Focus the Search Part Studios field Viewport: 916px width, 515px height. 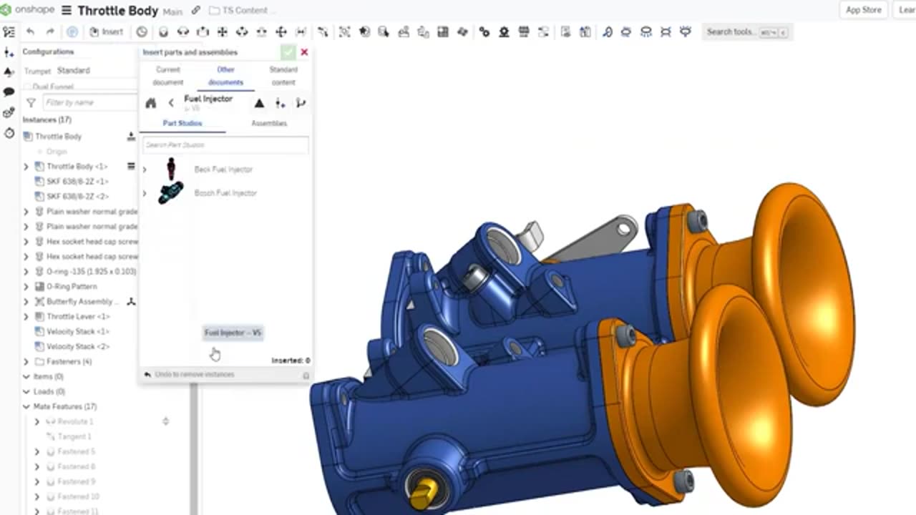pyautogui.click(x=225, y=144)
